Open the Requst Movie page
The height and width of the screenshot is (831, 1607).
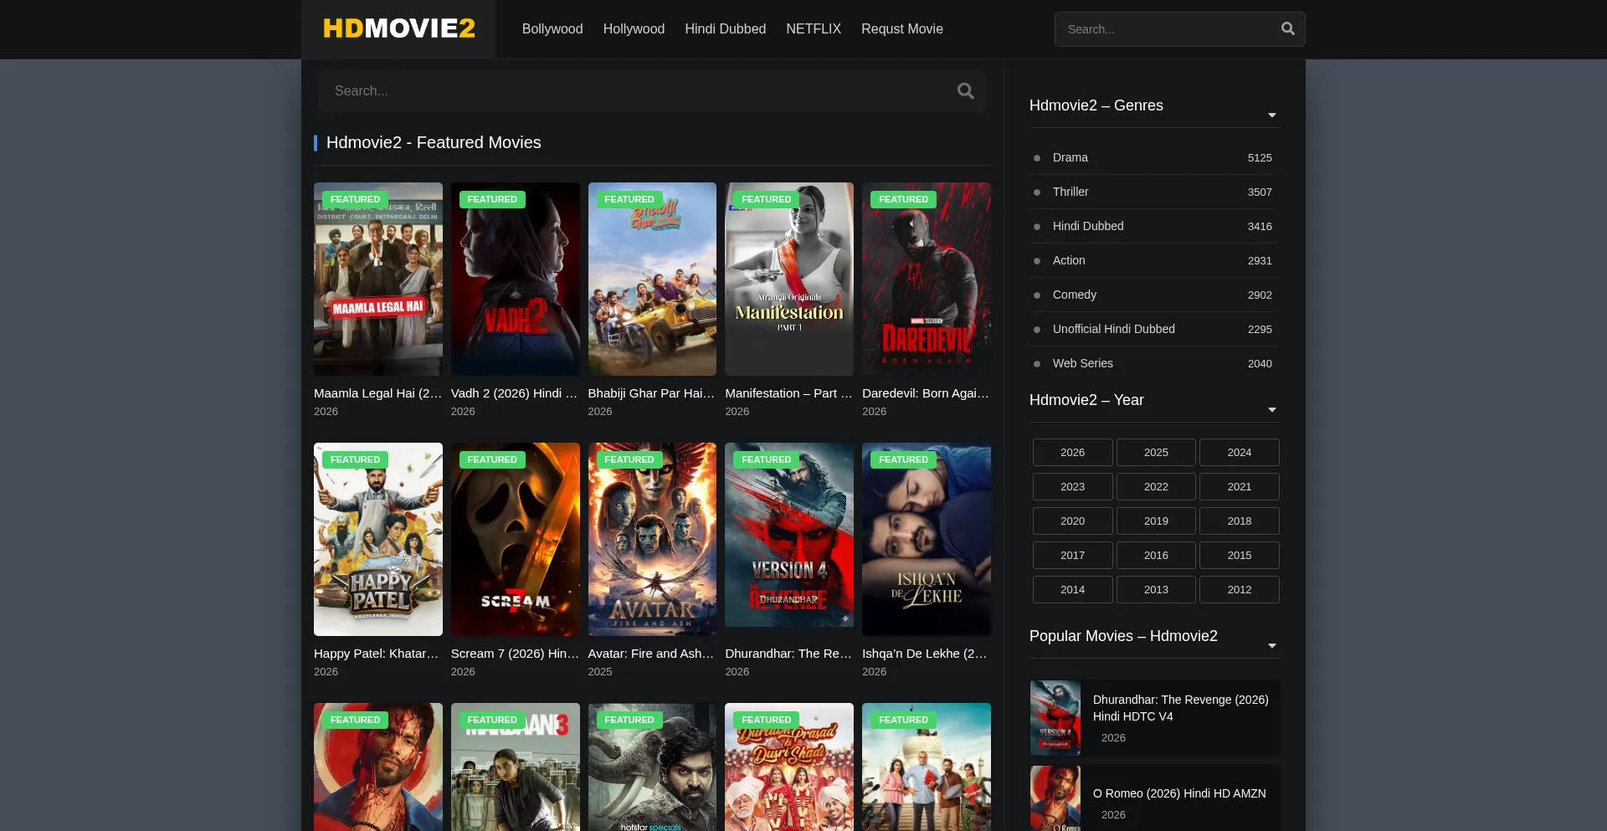point(902,28)
